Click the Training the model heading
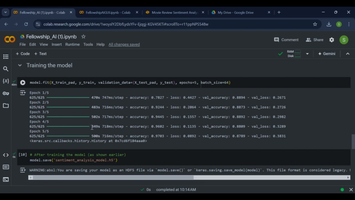 (49, 65)
